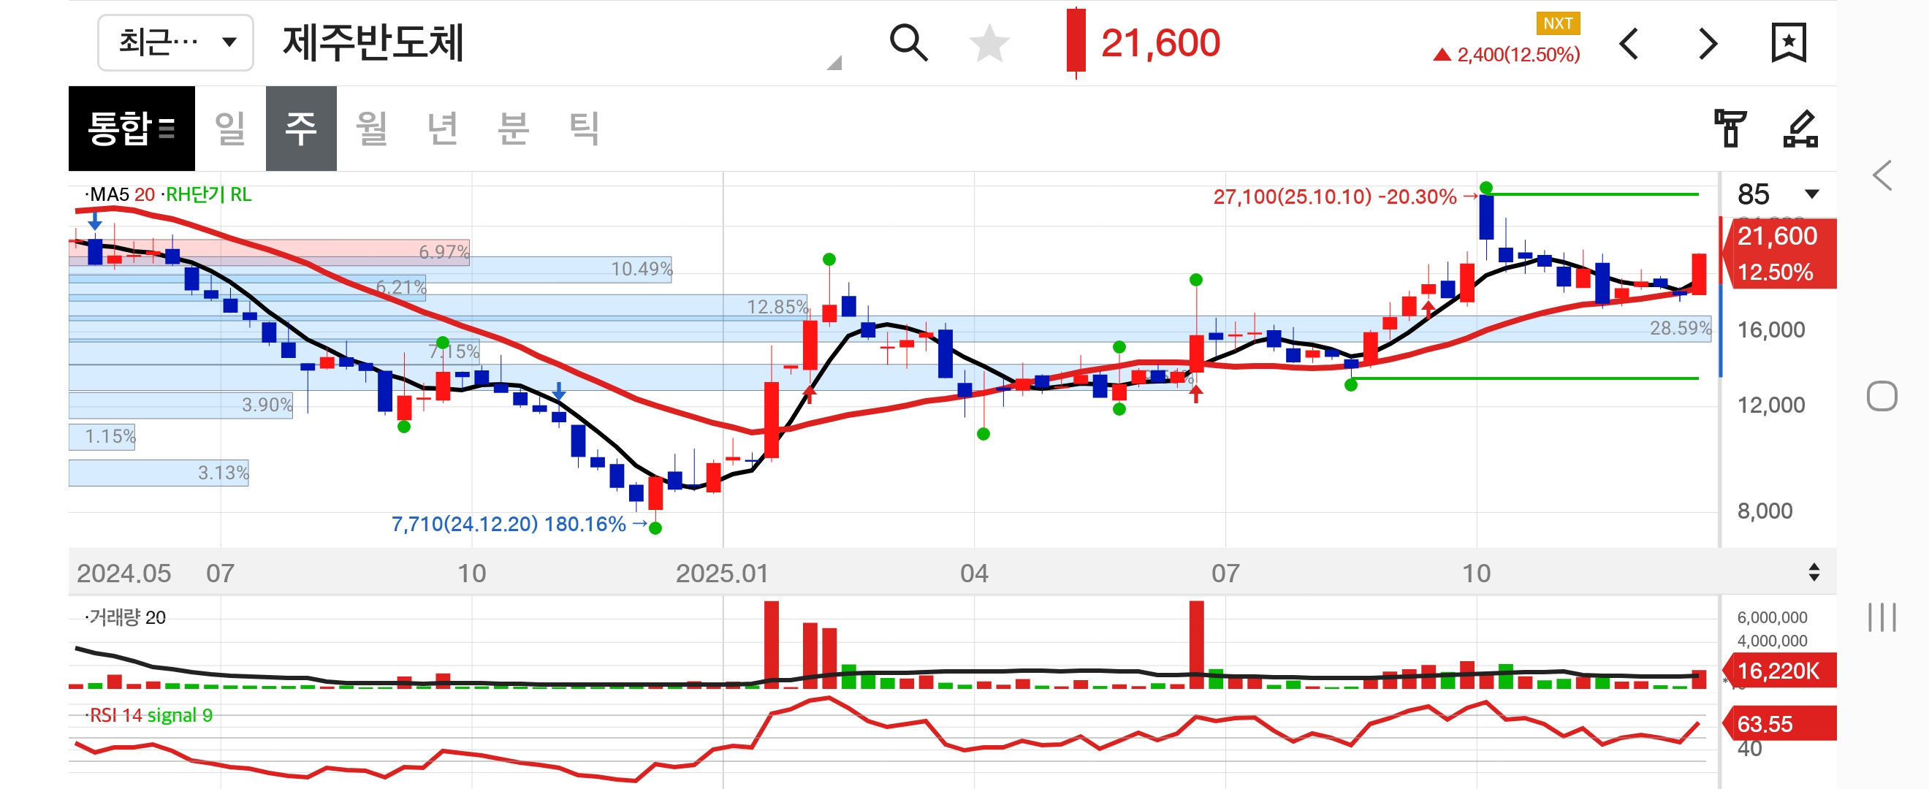
Task: Click the up-down stepper on date axis
Action: (x=1814, y=573)
